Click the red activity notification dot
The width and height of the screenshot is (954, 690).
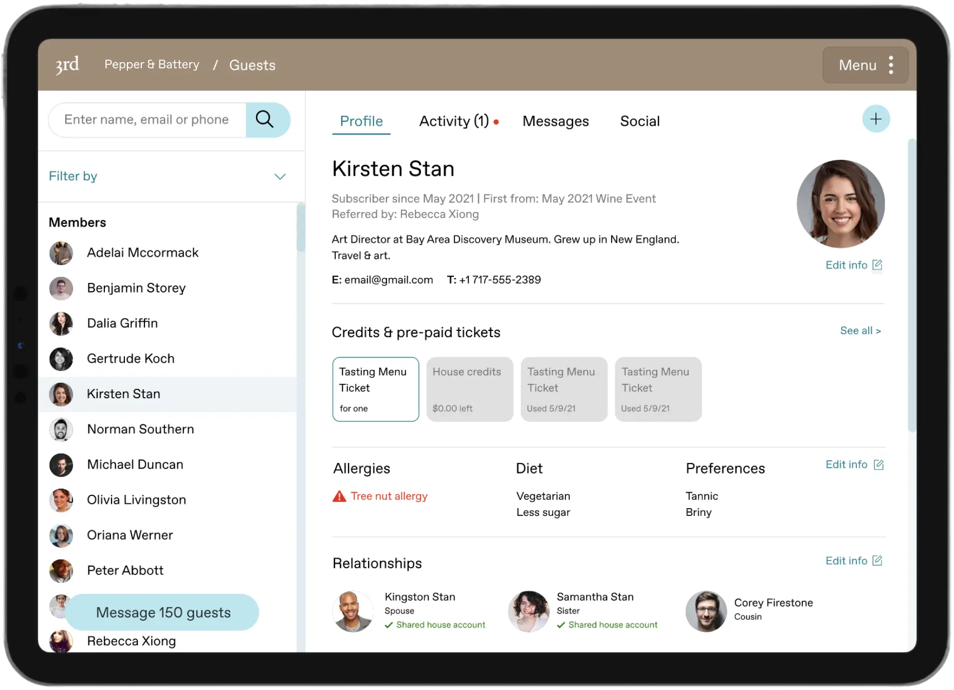(496, 122)
